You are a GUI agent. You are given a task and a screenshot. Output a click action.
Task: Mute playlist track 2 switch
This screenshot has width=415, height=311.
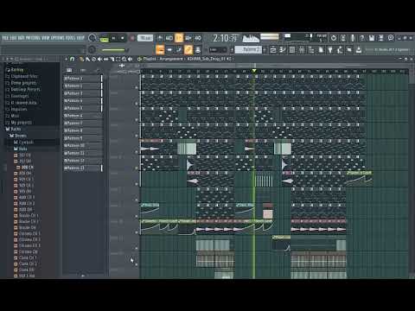coord(137,104)
